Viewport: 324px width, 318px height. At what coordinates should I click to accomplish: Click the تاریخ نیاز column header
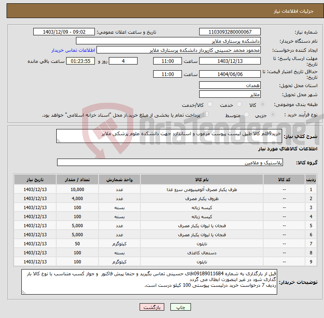tap(35, 180)
